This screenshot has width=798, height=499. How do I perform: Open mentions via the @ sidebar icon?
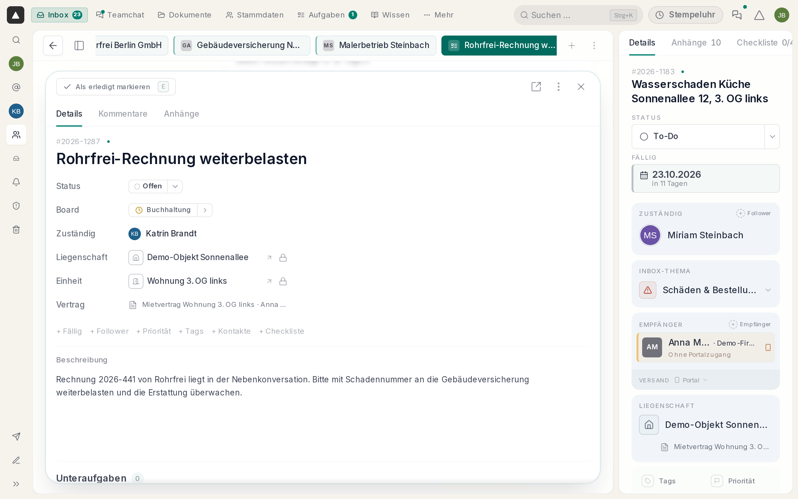[16, 87]
